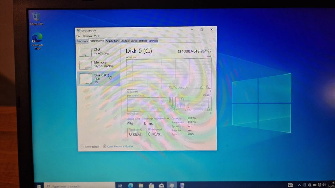Click the Task Manager taskbar button
Image resolution: width=335 pixels, height=188 pixels.
click(172, 186)
